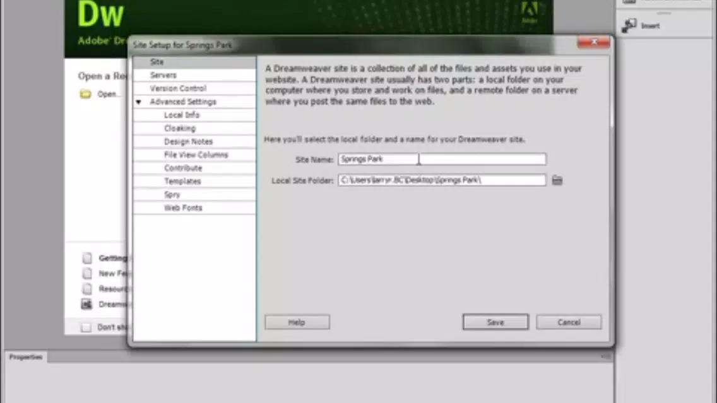Viewport: 717px width, 403px height.
Task: Close the Site Setup dialog
Action: coord(593,42)
